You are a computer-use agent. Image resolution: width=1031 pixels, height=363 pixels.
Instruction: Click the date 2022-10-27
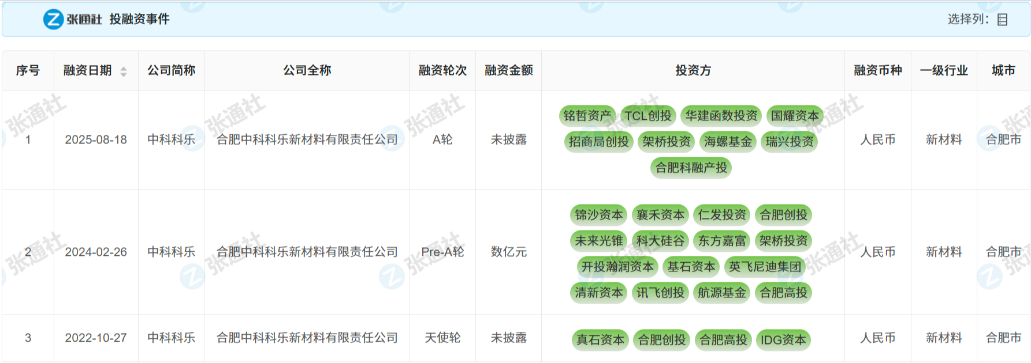pos(96,338)
